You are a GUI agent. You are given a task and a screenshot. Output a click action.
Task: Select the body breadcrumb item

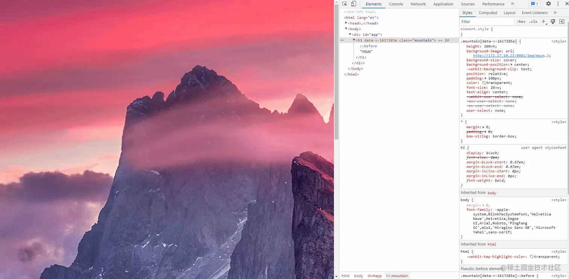point(359,276)
